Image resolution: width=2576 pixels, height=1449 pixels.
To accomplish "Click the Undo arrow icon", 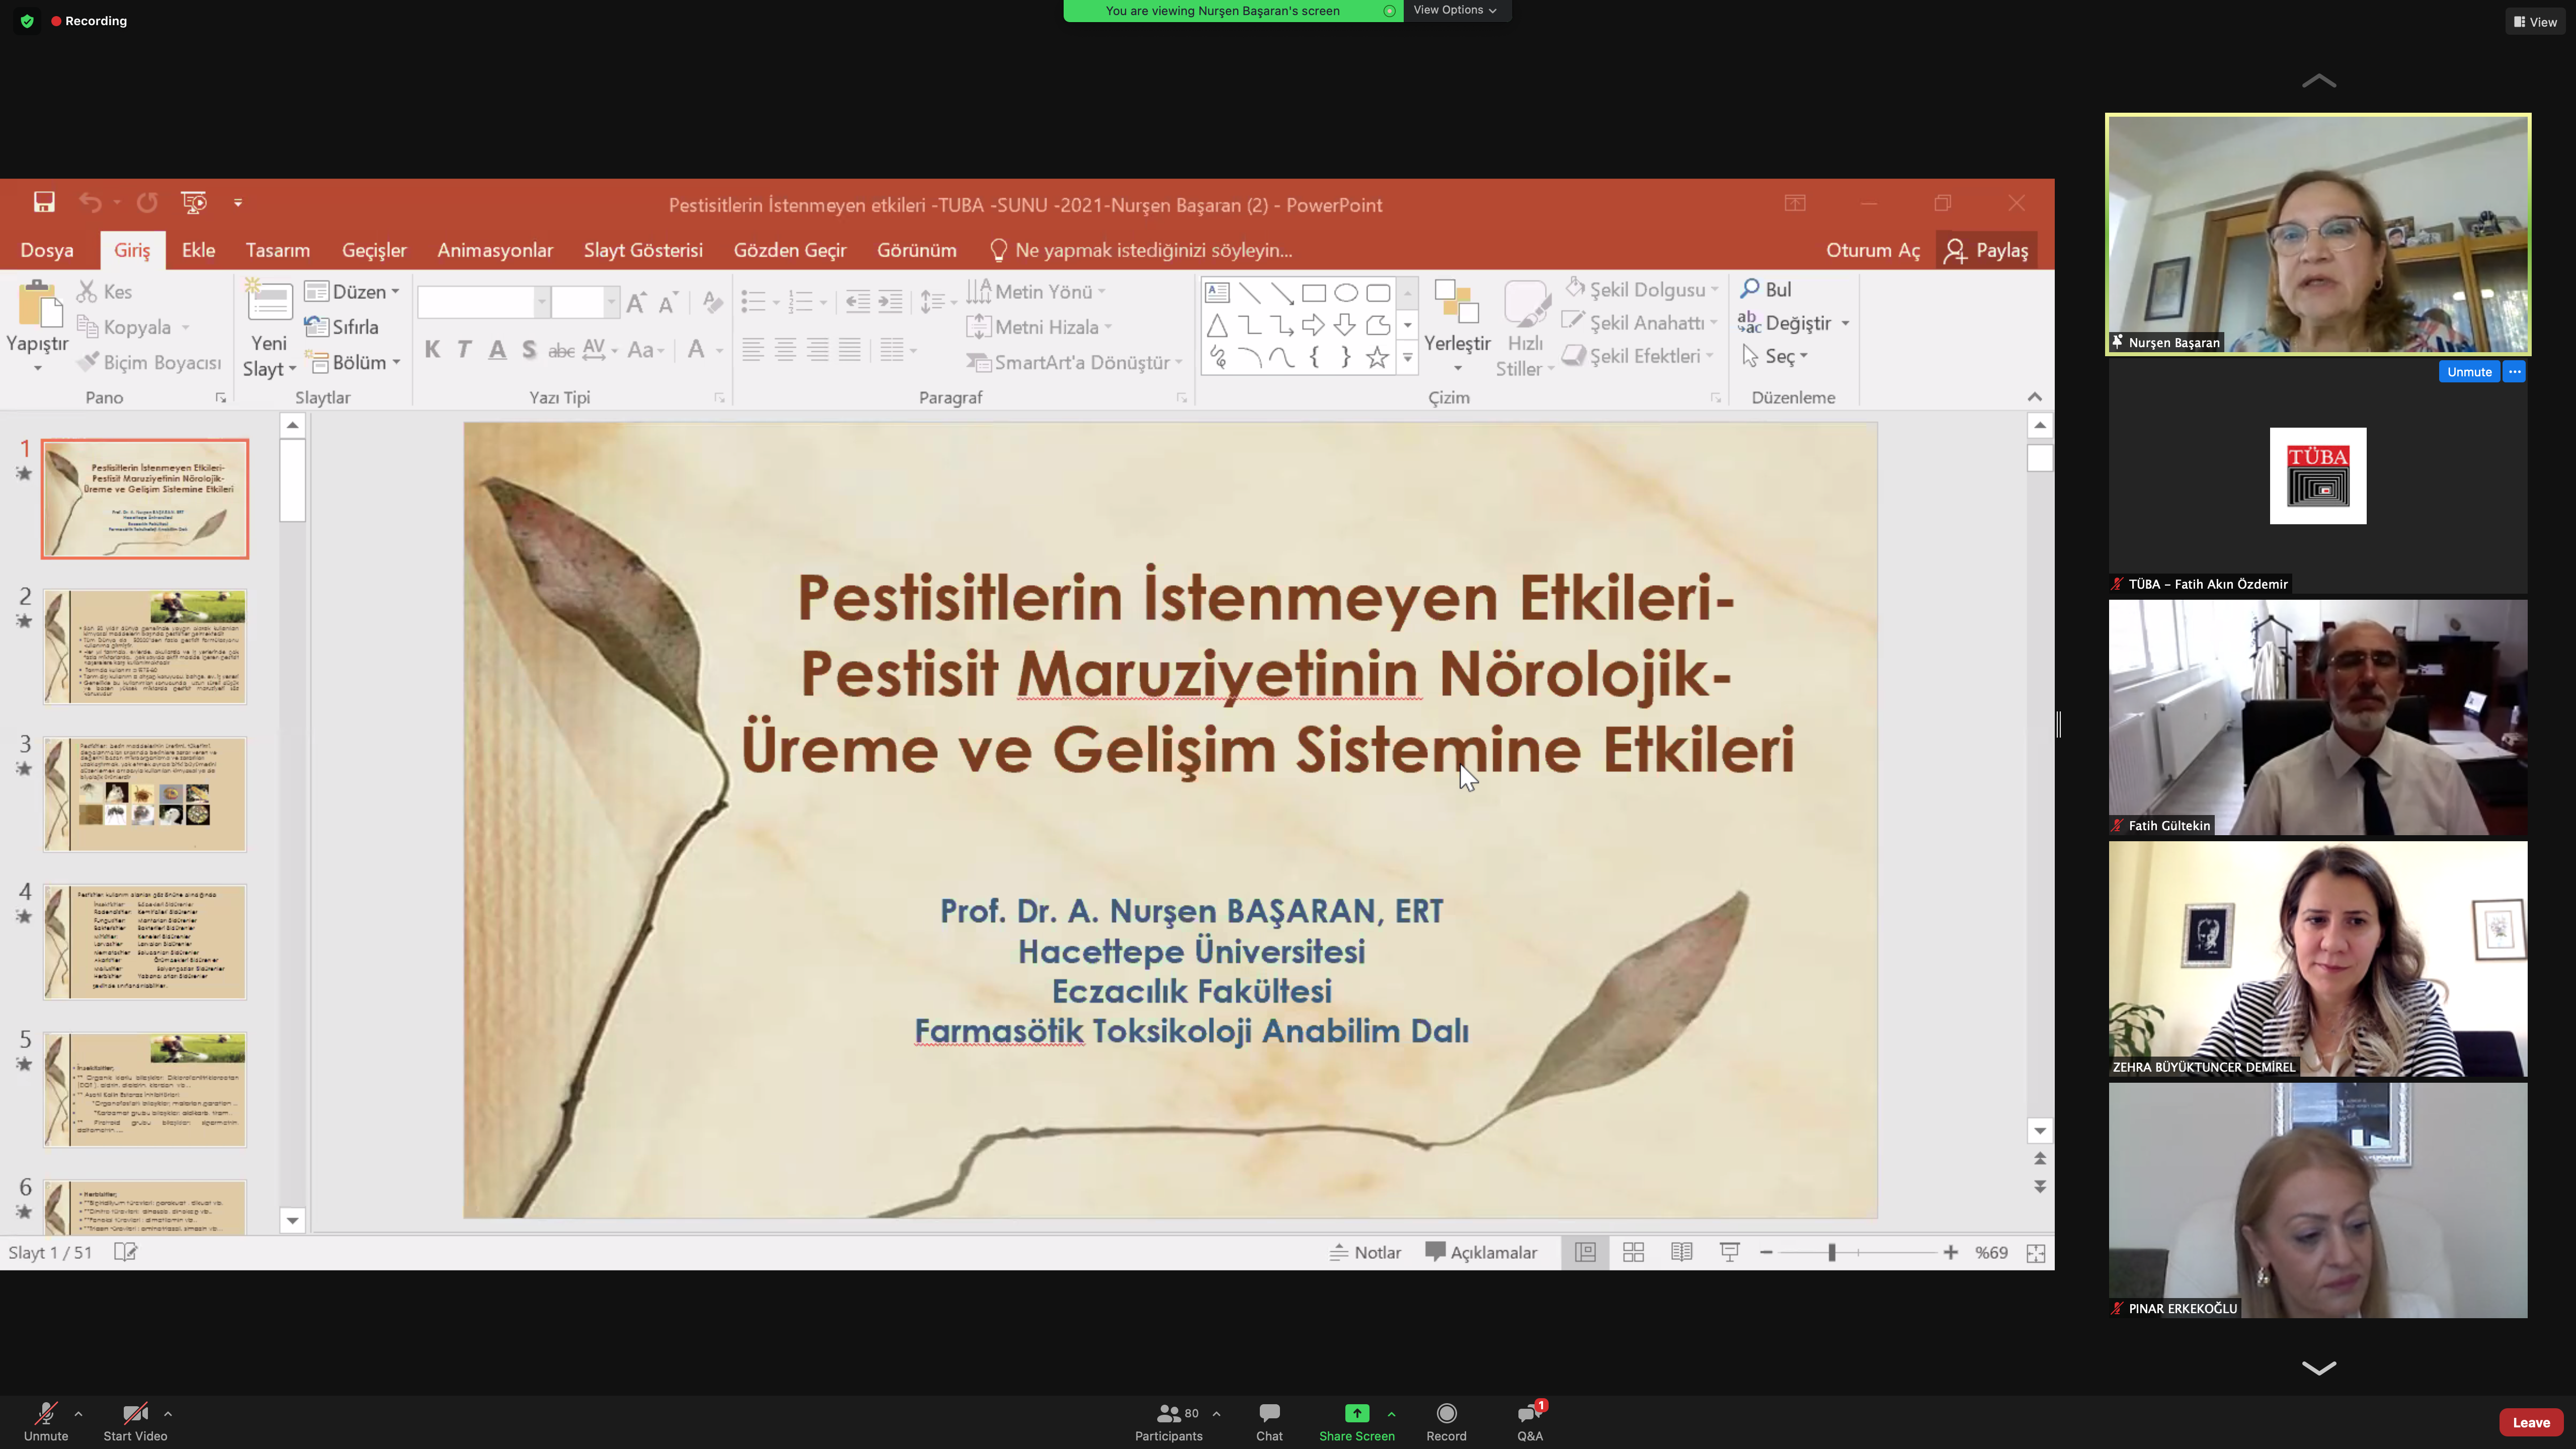I will coord(90,203).
